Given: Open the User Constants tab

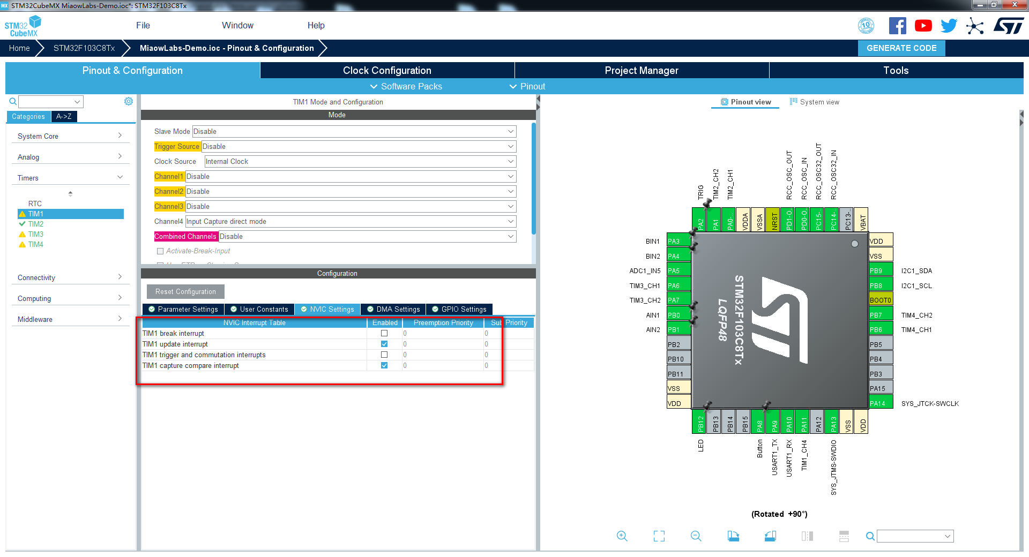Looking at the screenshot, I should [x=259, y=309].
